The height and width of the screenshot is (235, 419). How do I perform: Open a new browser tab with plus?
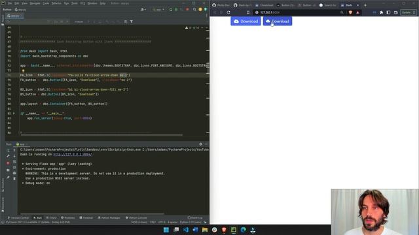click(365, 5)
